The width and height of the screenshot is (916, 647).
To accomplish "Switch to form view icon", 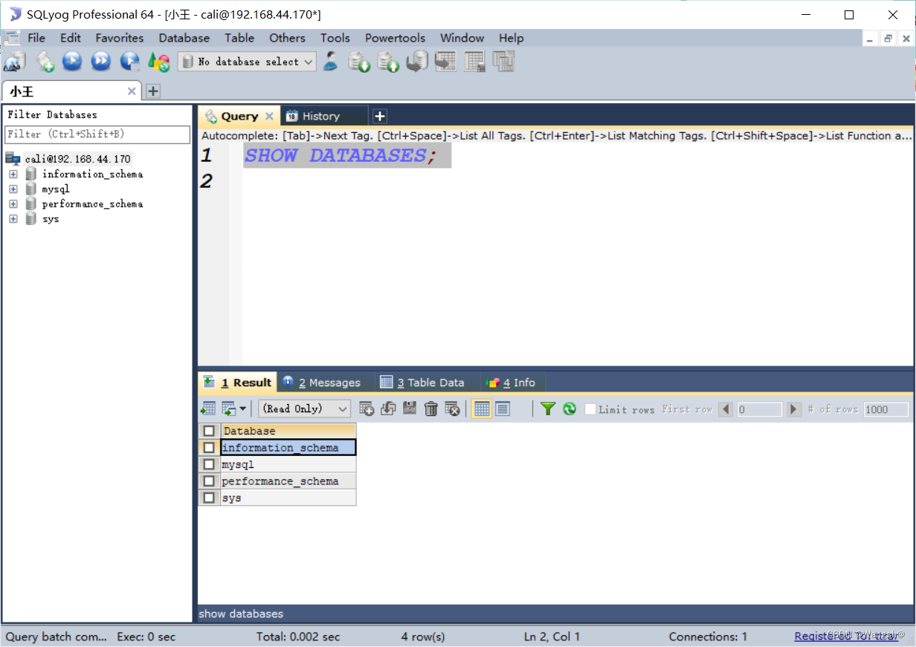I will pos(503,409).
